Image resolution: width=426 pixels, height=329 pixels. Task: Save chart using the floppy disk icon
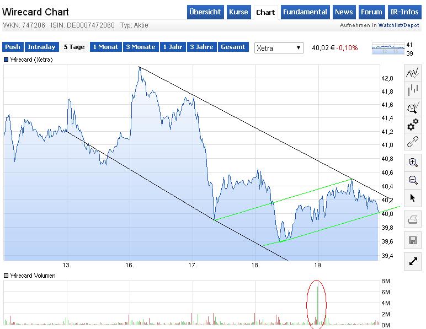point(412,240)
